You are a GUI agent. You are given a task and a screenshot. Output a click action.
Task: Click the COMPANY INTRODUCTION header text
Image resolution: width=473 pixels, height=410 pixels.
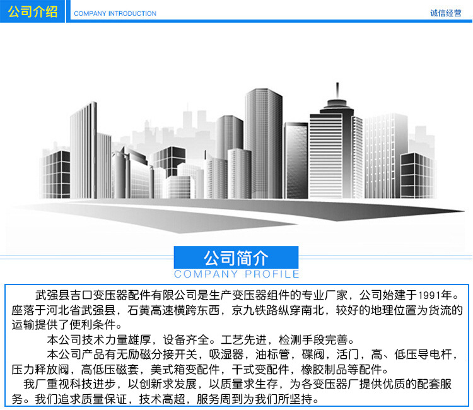coord(115,14)
